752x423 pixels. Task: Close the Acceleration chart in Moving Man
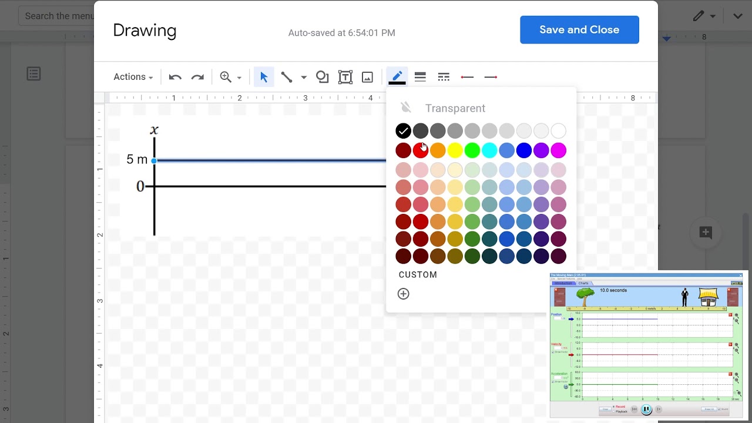click(730, 374)
